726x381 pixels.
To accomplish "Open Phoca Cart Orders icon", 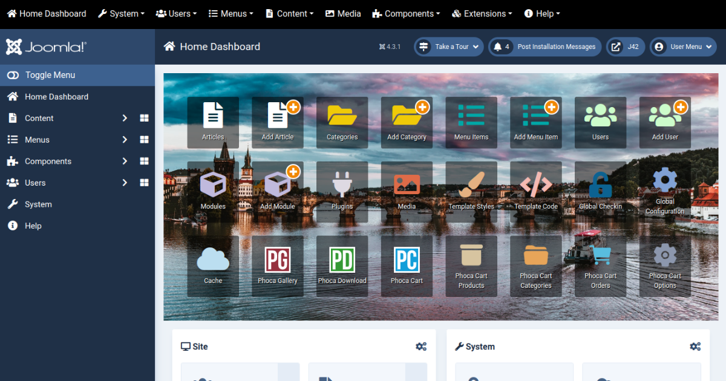I will click(600, 266).
